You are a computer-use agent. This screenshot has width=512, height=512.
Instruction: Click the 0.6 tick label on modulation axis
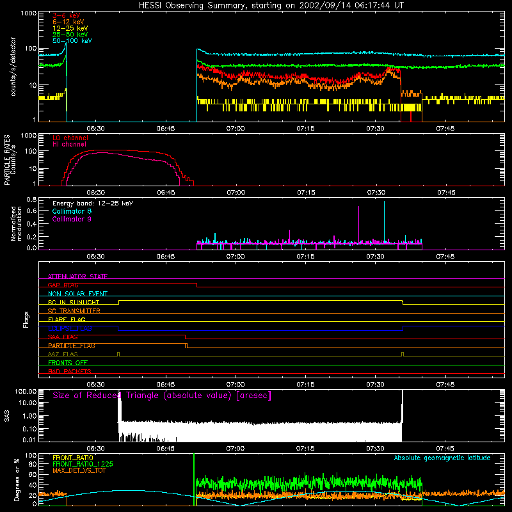point(31,211)
